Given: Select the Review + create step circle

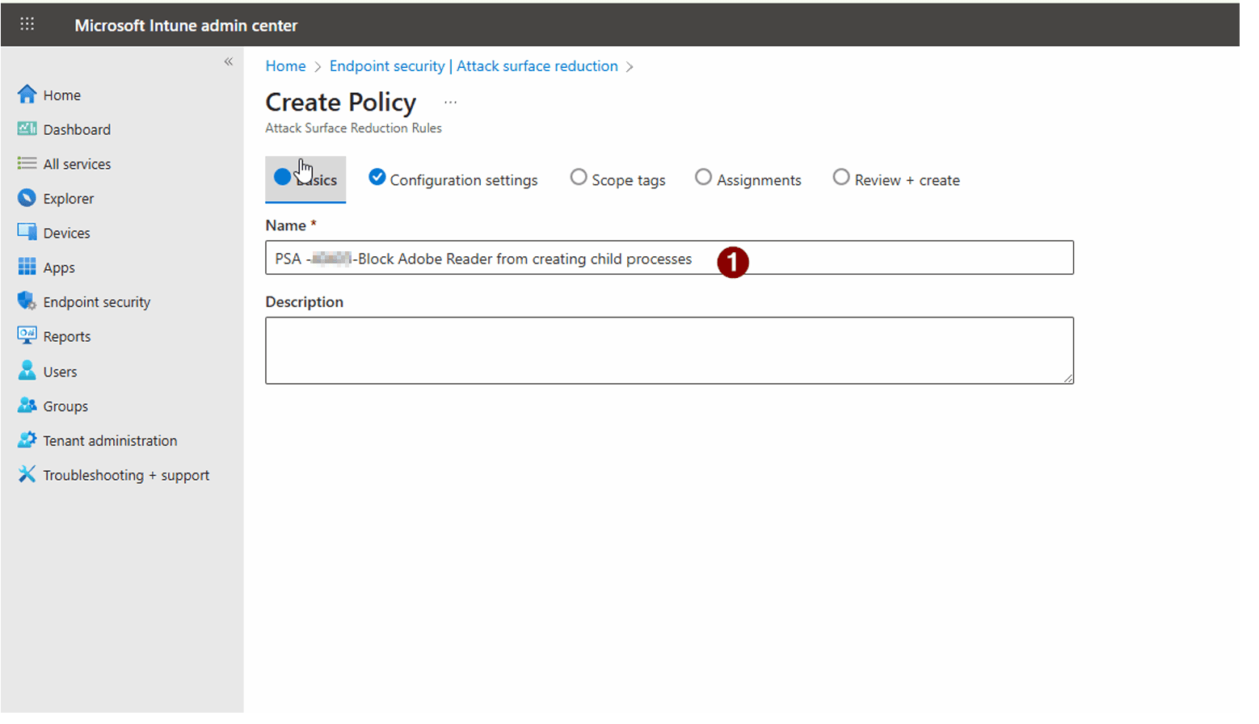Looking at the screenshot, I should (841, 177).
